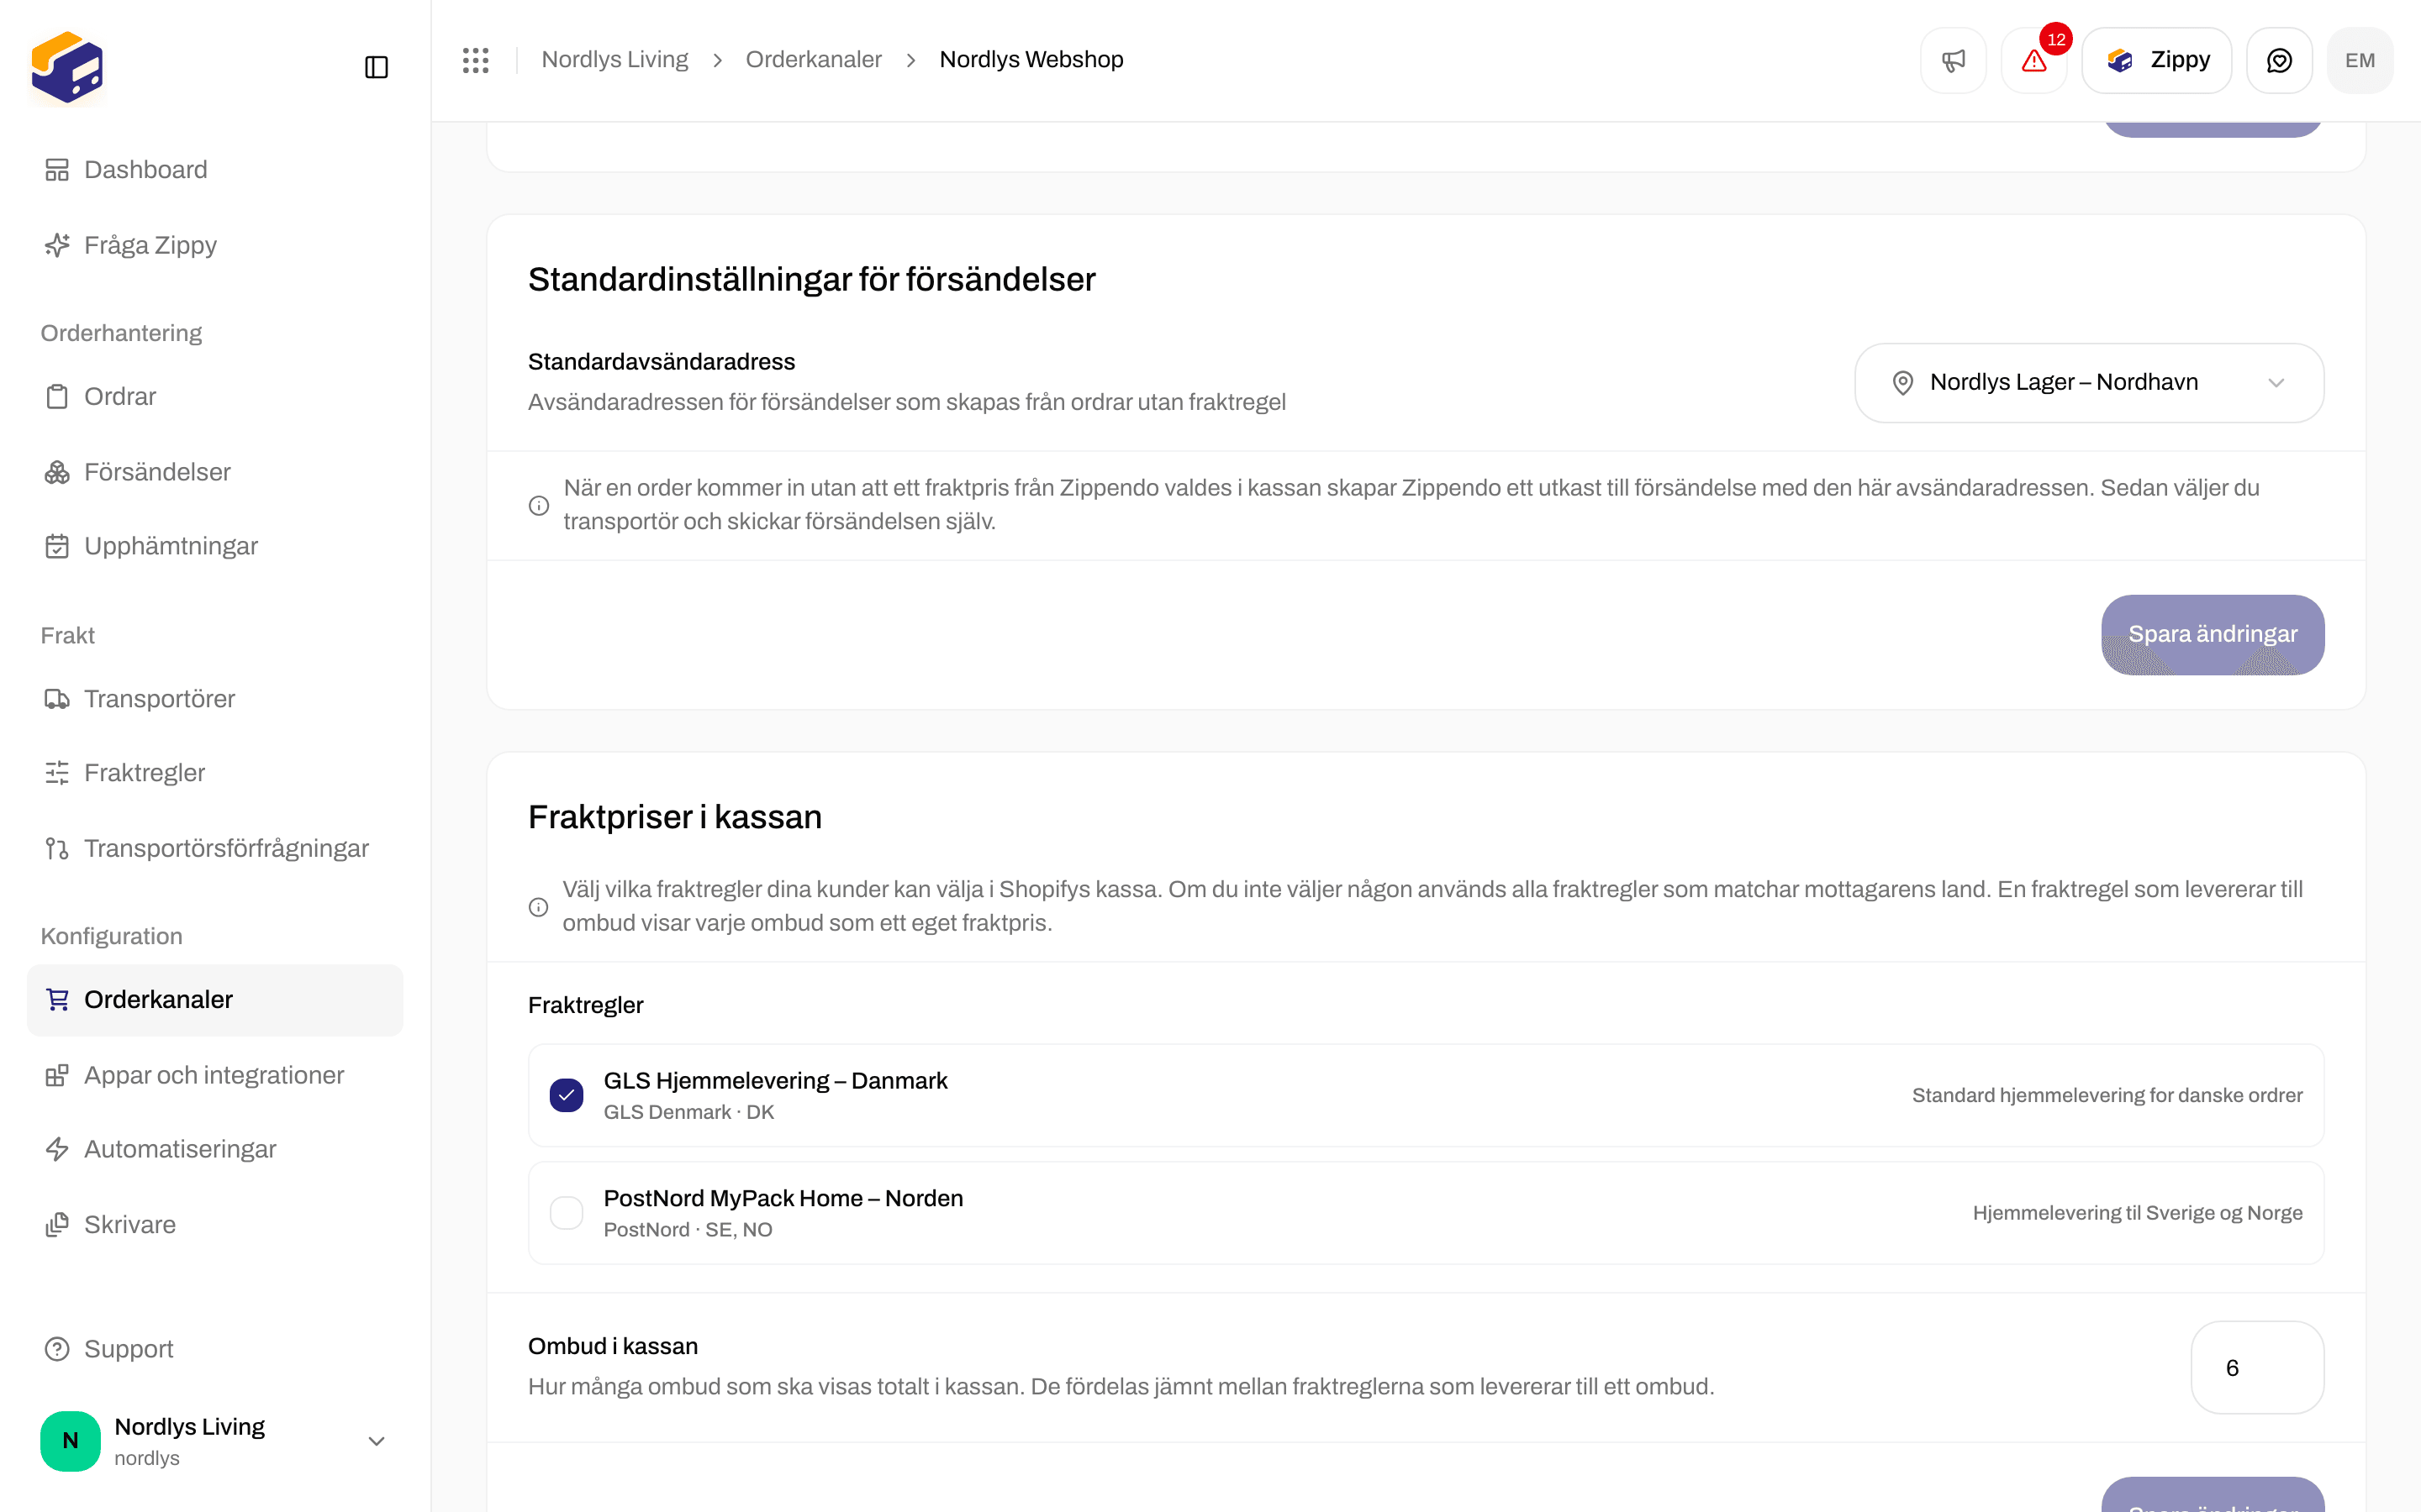The image size is (2421, 1512).
Task: Click 'GLS Denmark · DK' subtitle
Action: (688, 1113)
